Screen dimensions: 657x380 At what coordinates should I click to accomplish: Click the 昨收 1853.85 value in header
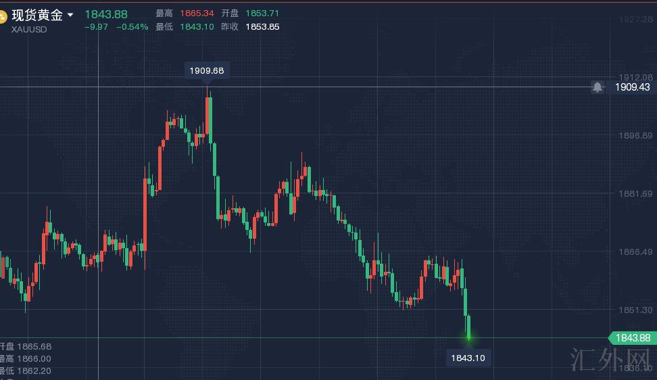click(x=263, y=27)
